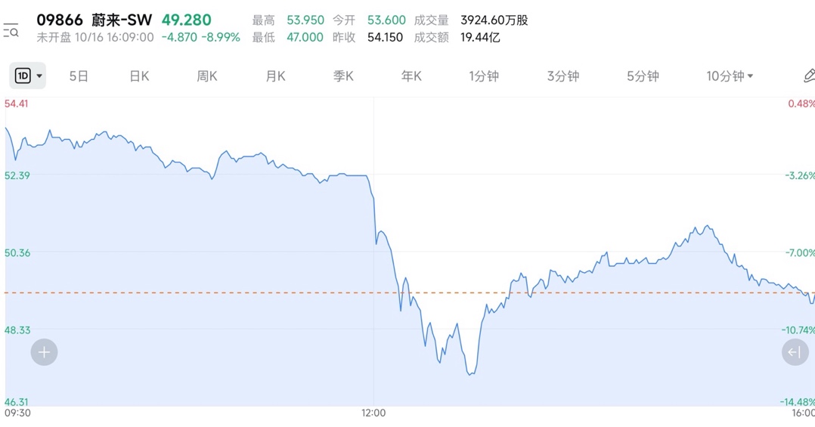Select the 周K chart period
The width and height of the screenshot is (815, 427).
coord(207,76)
